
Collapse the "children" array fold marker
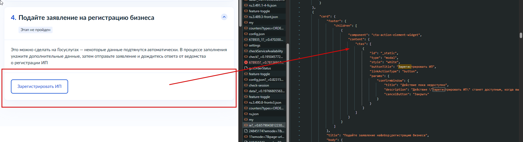coord(299,26)
